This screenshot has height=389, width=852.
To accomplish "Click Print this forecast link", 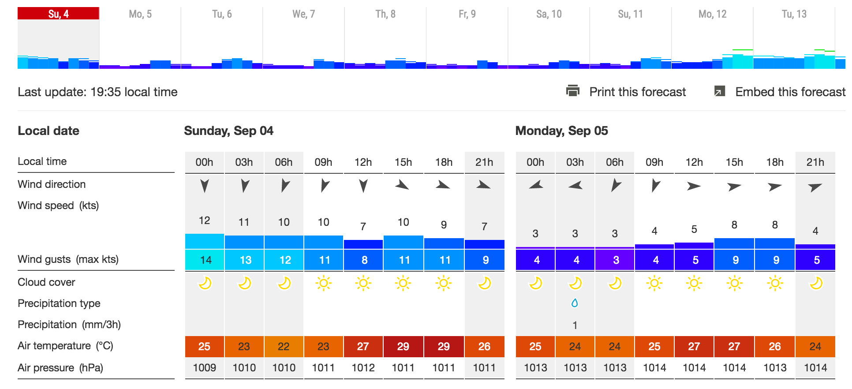I will [637, 92].
